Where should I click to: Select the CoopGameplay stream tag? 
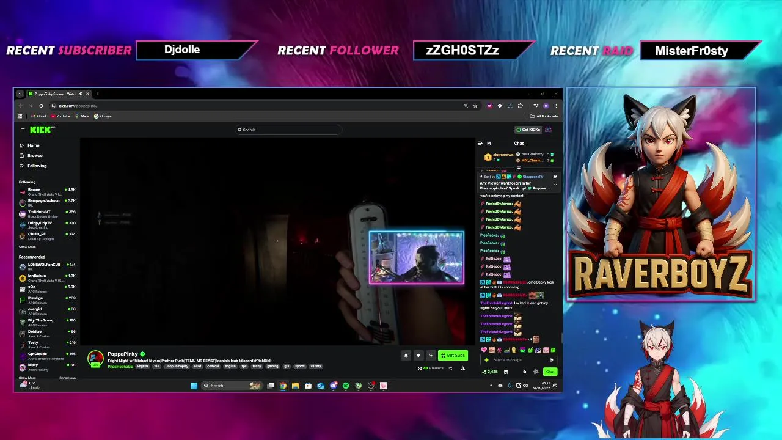click(x=177, y=366)
